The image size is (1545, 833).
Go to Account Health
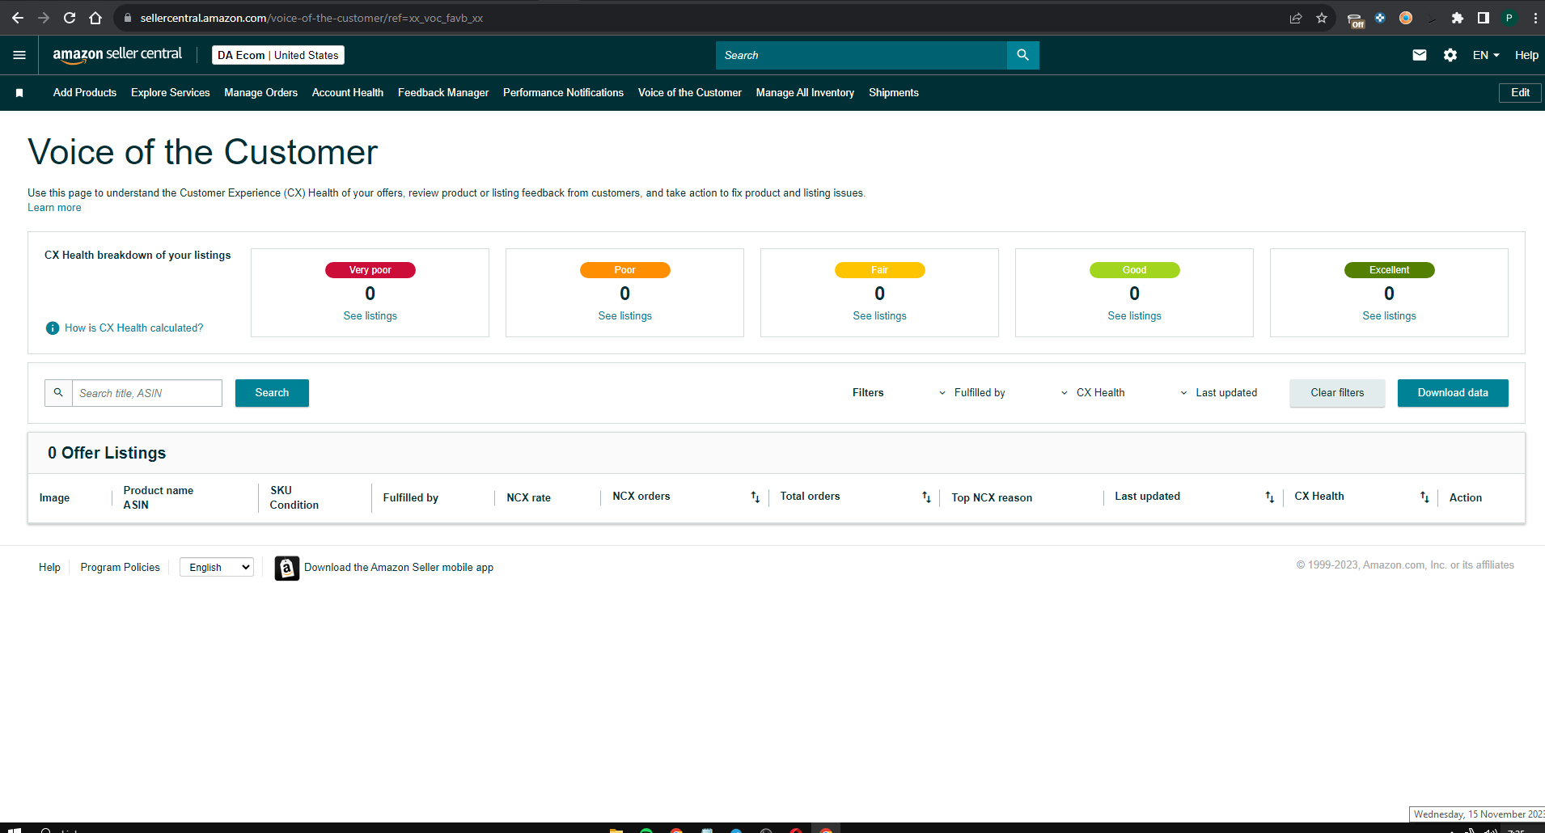tap(348, 92)
